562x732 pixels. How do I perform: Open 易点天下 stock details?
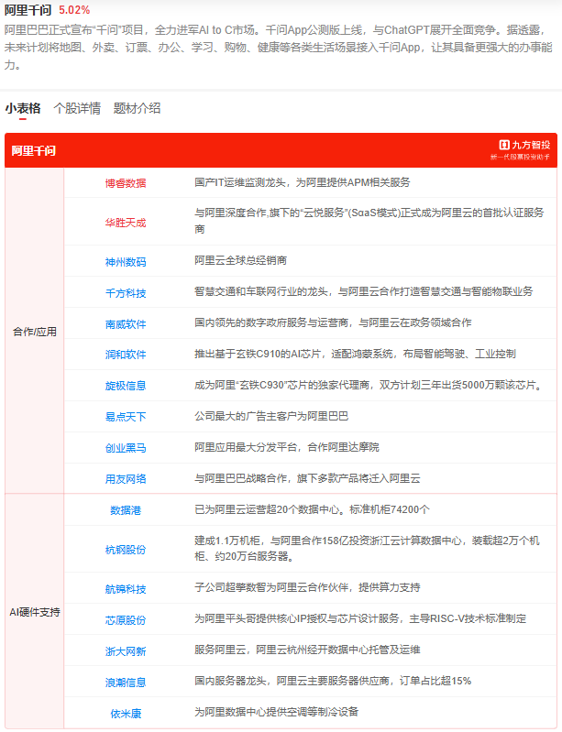pyautogui.click(x=126, y=417)
